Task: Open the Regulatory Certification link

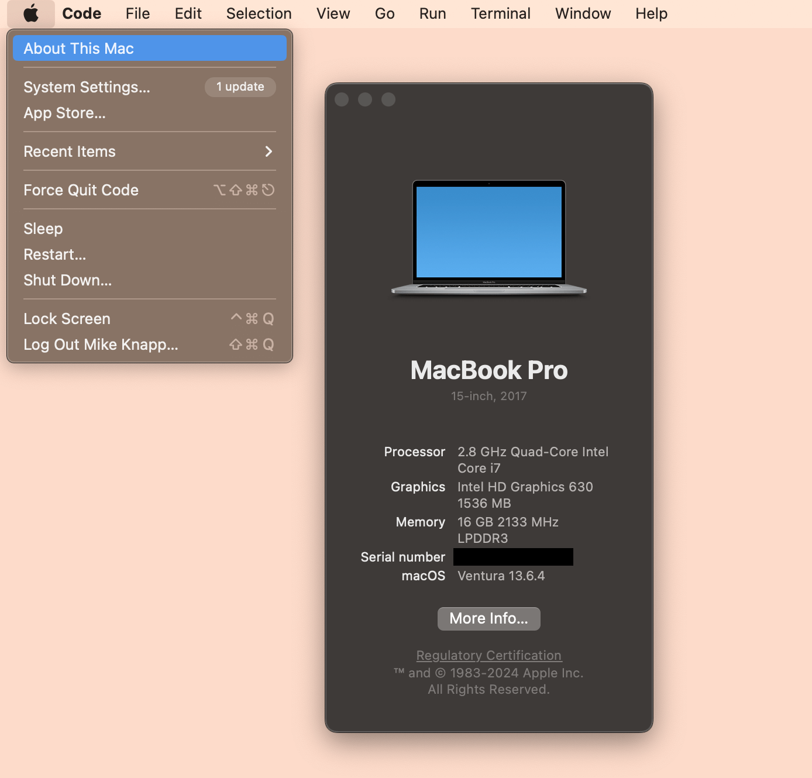Action: click(x=489, y=656)
